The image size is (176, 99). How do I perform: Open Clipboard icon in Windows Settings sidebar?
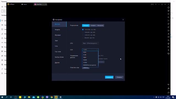(x=2, y=65)
